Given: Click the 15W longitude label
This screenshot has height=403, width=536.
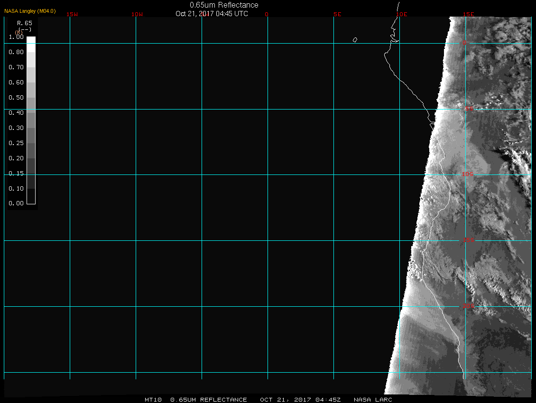Looking at the screenshot, I should tap(72, 14).
